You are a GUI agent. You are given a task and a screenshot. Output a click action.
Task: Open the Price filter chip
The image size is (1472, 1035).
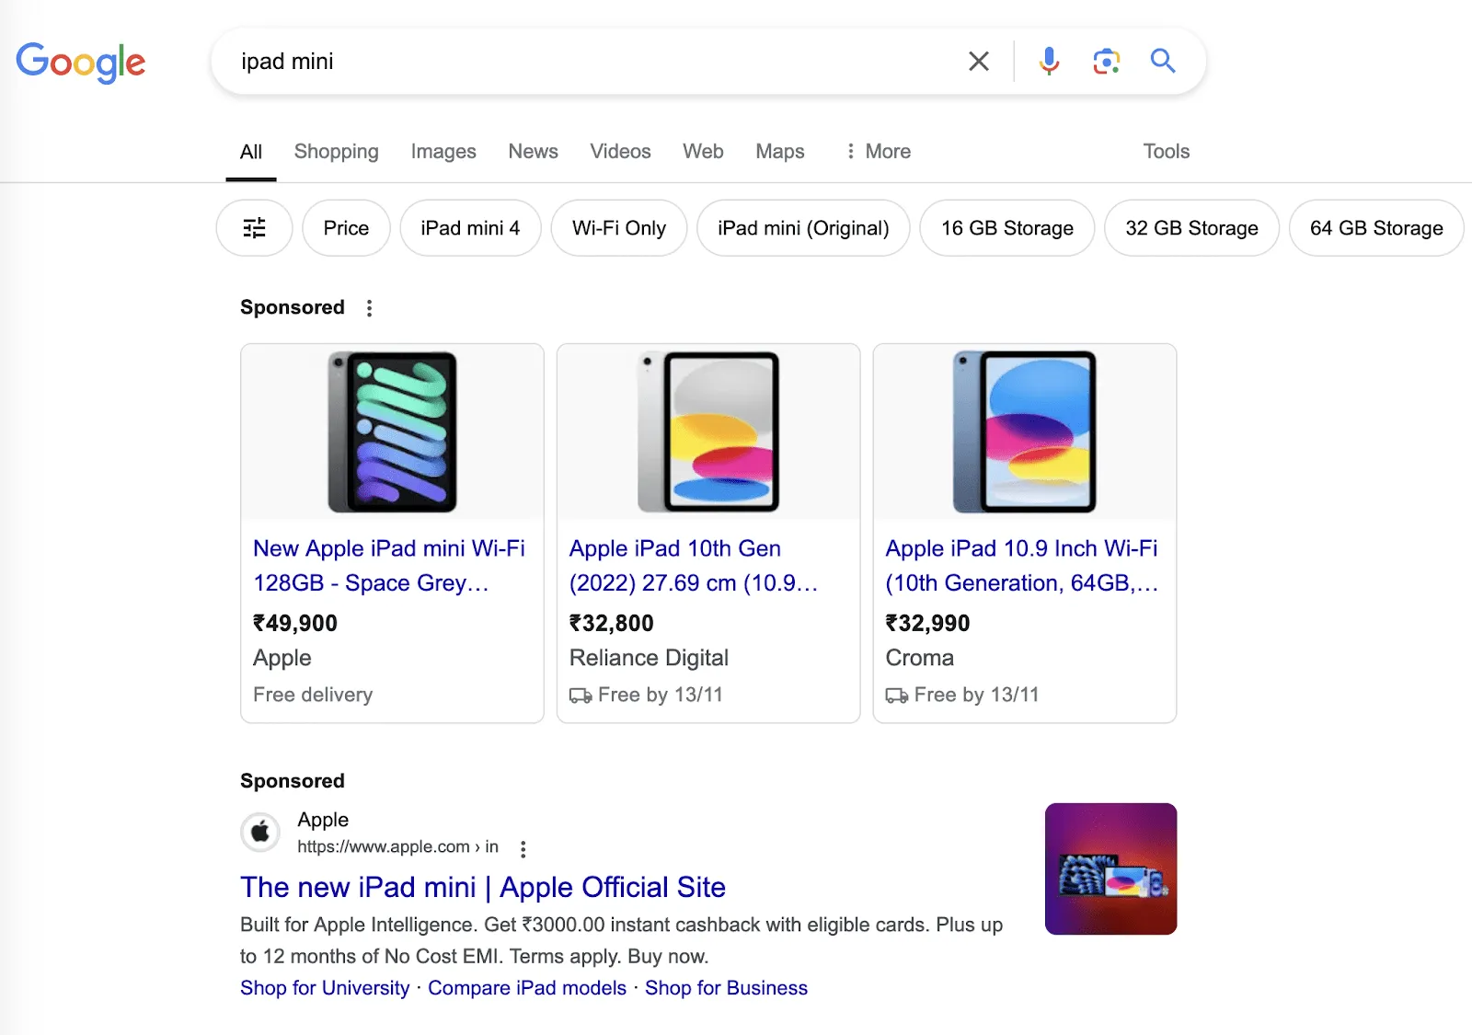[x=346, y=228]
